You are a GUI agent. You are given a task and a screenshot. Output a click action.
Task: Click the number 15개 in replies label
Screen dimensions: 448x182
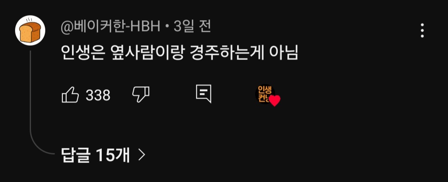[x=113, y=155]
